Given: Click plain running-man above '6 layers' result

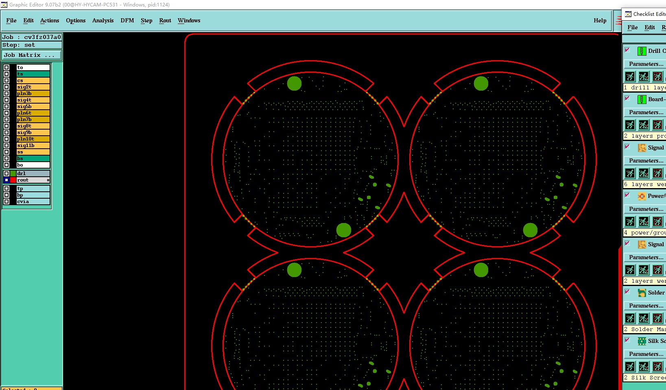Looking at the screenshot, I should point(630,173).
